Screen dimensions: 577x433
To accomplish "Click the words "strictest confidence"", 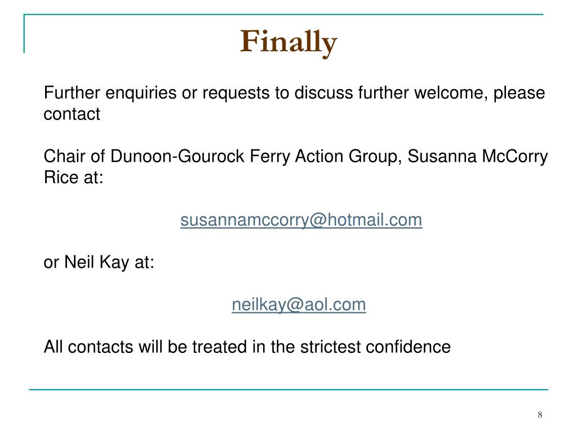I will 375,347.
